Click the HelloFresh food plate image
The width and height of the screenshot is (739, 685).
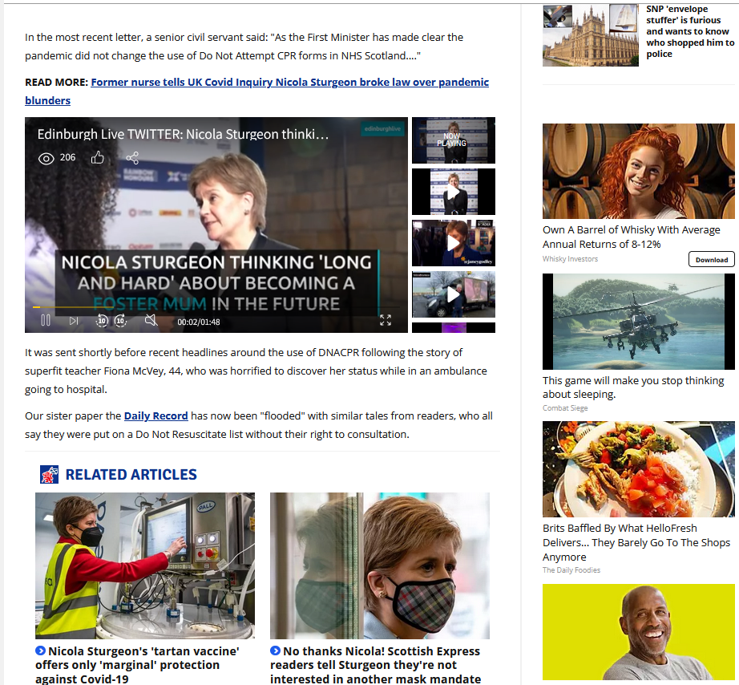pos(639,469)
